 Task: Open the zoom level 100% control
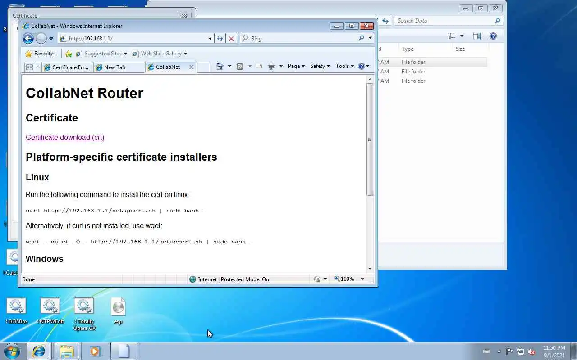344,279
